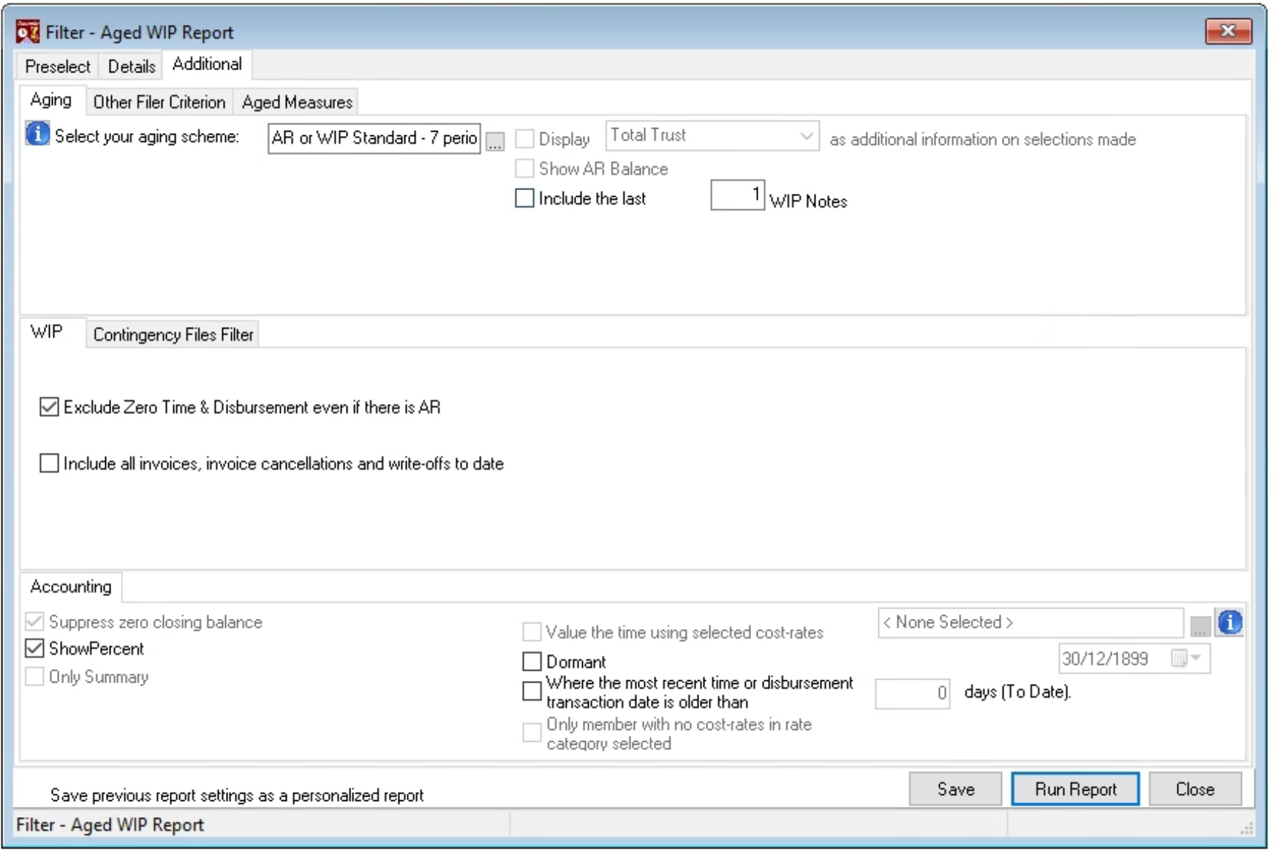
Task: Toggle the Show AR Balance checkbox
Action: [524, 168]
